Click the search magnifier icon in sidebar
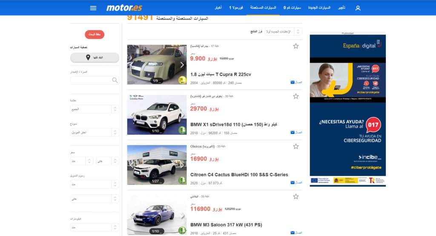The width and height of the screenshot is (436, 236). coord(115,80)
